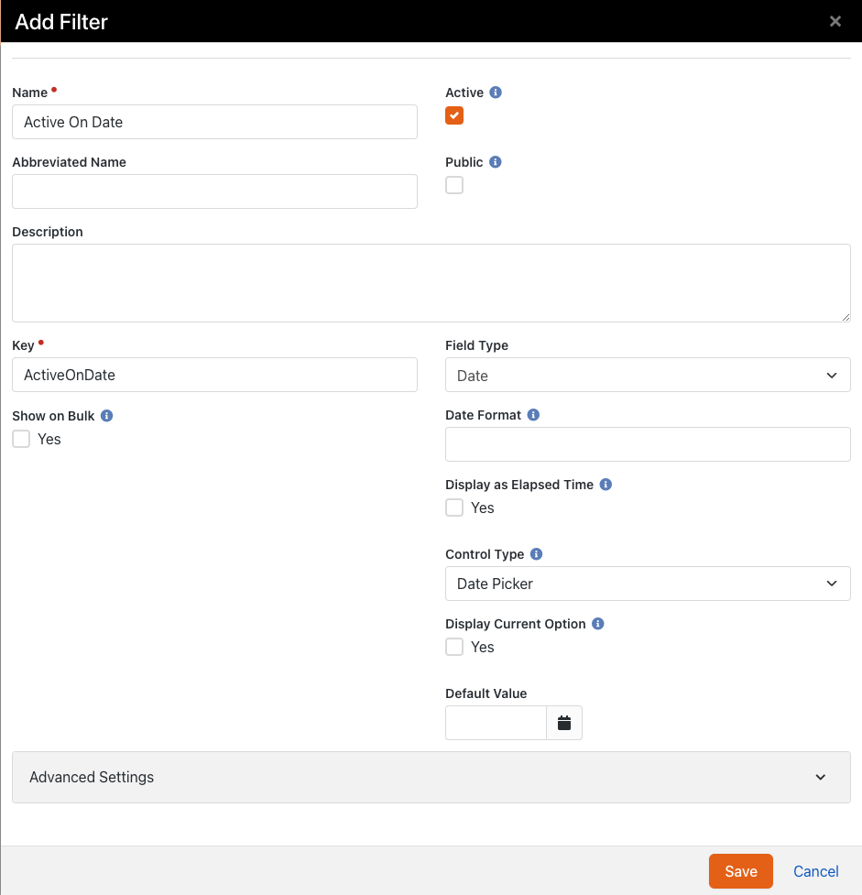Screen dimensions: 862x895
Task: Show info for Show on Bulk
Action: (x=107, y=416)
